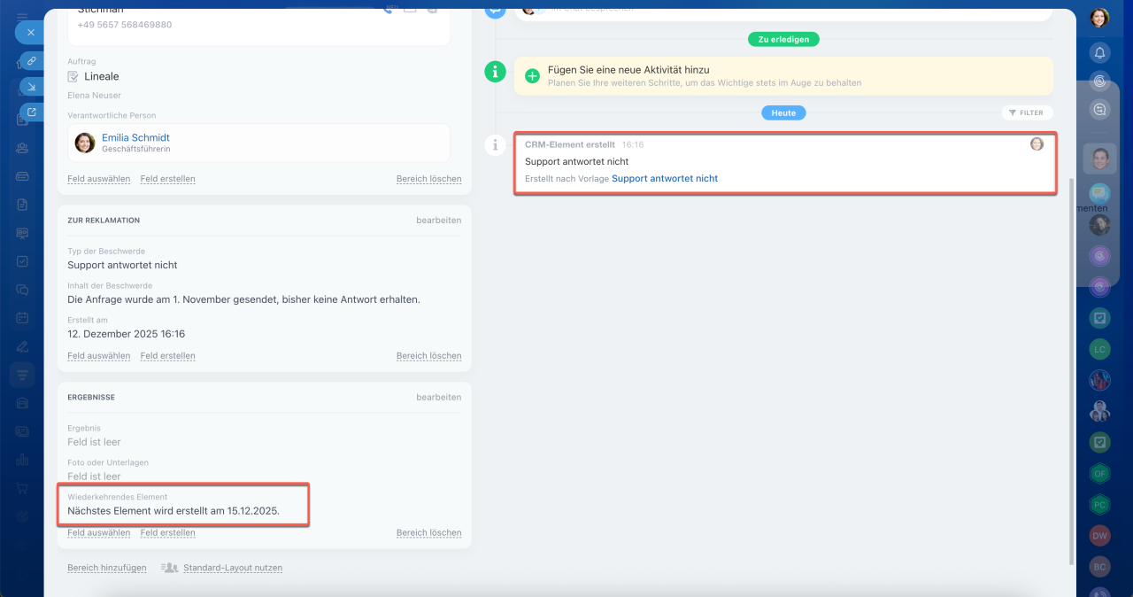The width and height of the screenshot is (1133, 597).
Task: Click Bereich hinzufügen link
Action: tap(106, 568)
